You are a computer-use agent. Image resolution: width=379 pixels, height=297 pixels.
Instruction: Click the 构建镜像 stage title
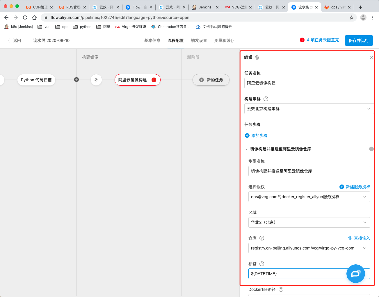[90, 57]
